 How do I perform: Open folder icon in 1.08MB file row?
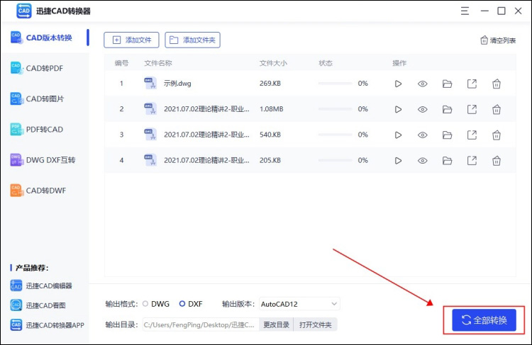pyautogui.click(x=447, y=110)
